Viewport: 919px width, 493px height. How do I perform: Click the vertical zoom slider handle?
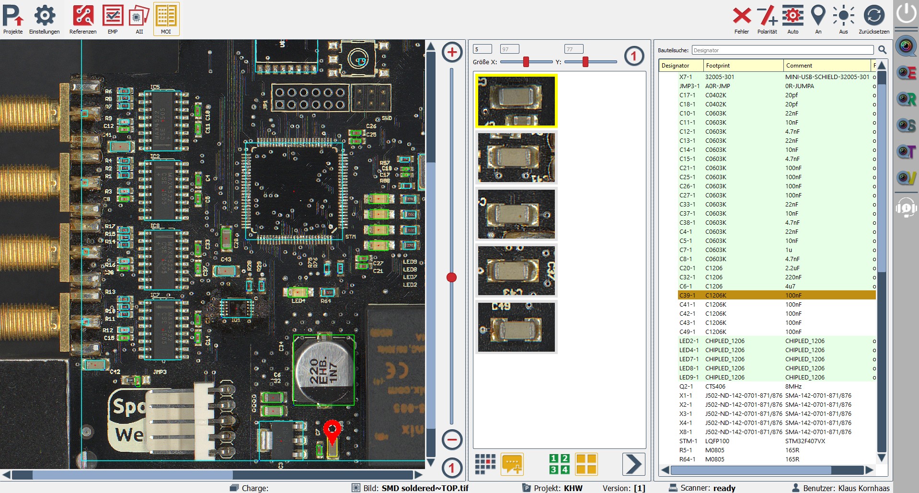[451, 277]
